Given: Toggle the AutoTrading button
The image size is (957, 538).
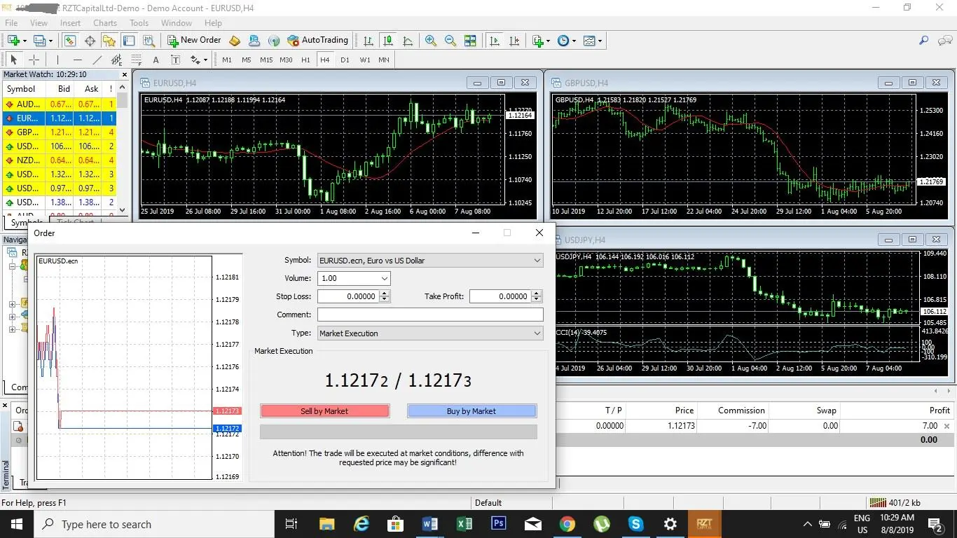Looking at the screenshot, I should pyautogui.click(x=317, y=41).
